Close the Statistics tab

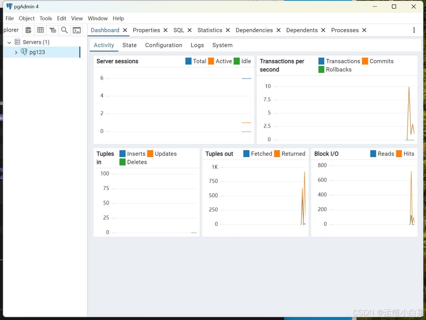coord(228,30)
